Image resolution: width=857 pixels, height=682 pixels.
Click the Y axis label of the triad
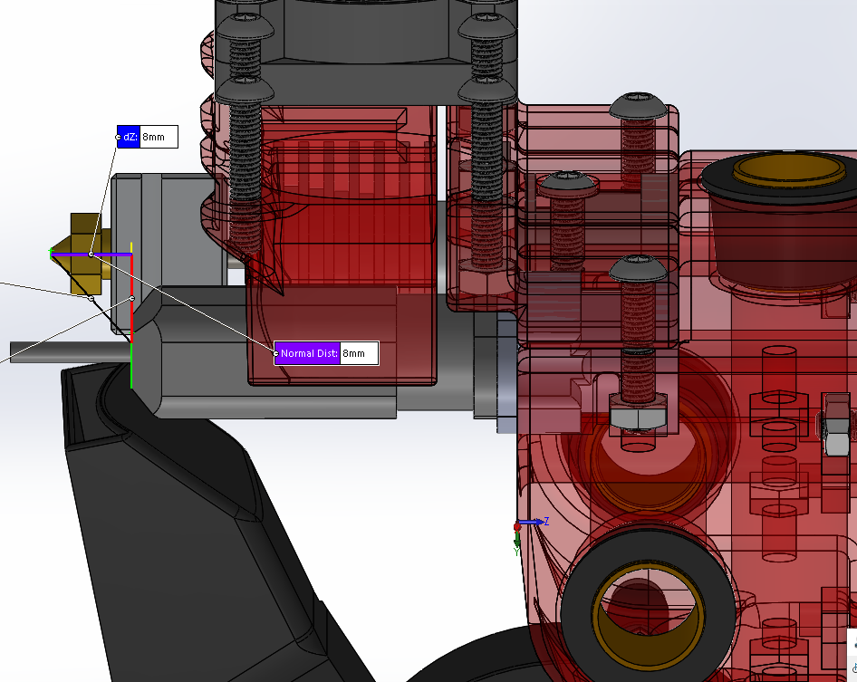(x=516, y=552)
